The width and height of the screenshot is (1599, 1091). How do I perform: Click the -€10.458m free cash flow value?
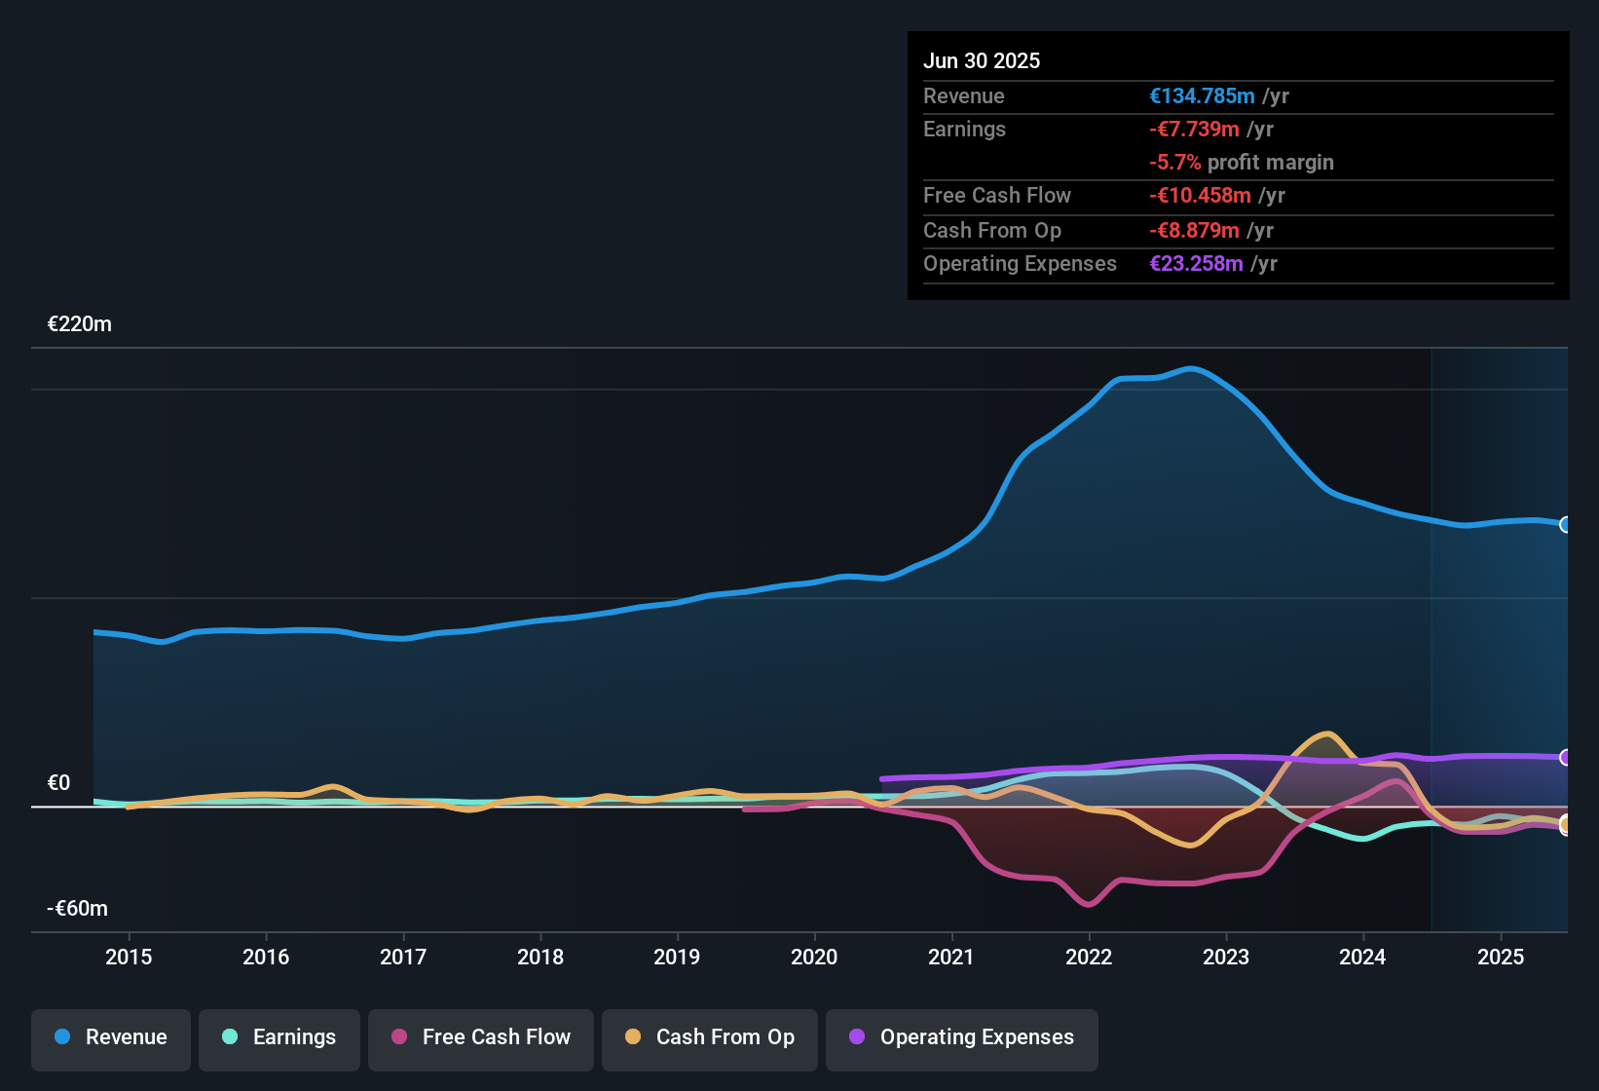coord(1200,195)
